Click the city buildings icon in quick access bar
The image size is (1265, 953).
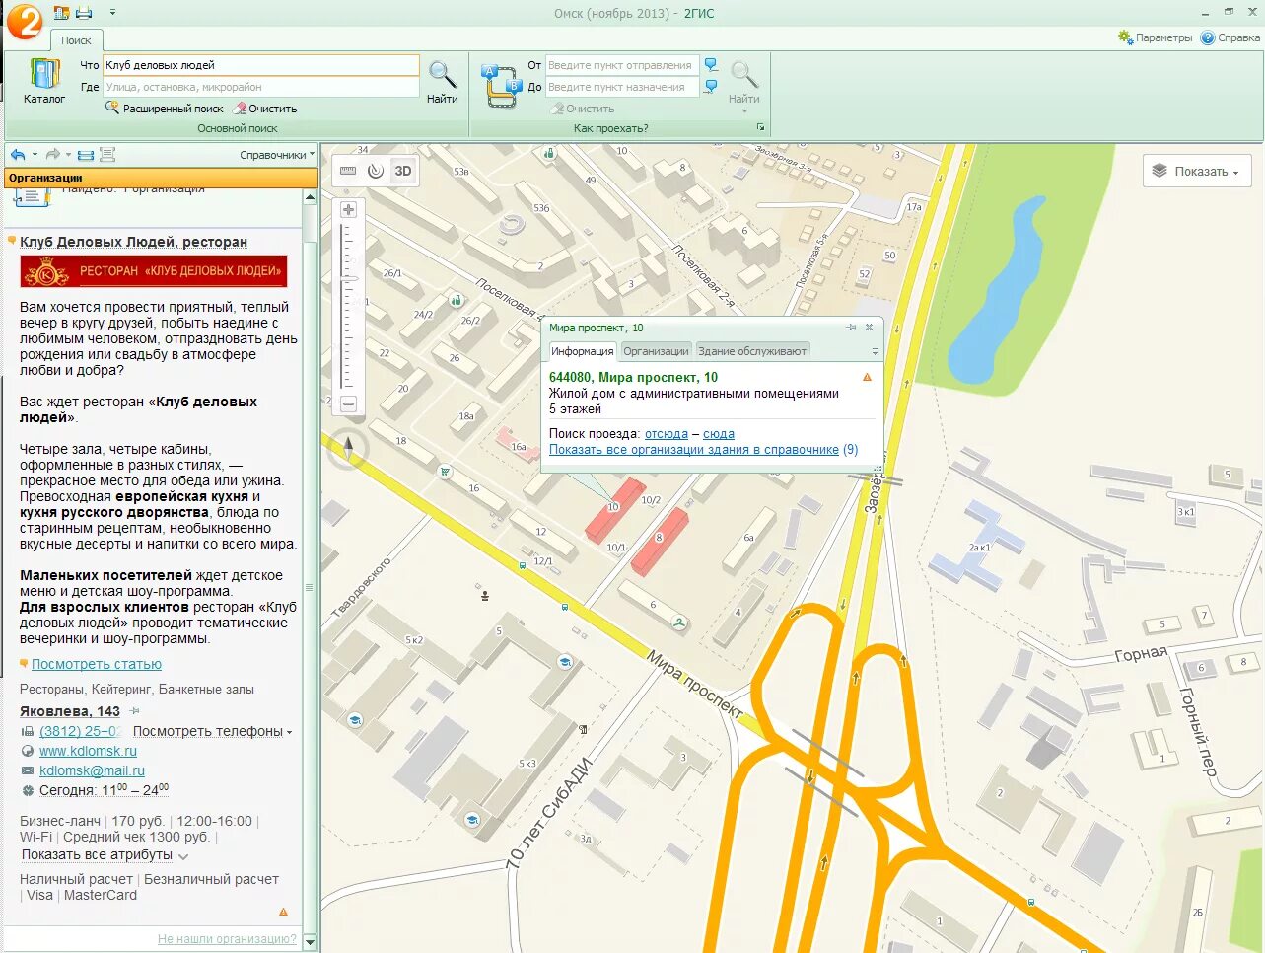click(61, 13)
